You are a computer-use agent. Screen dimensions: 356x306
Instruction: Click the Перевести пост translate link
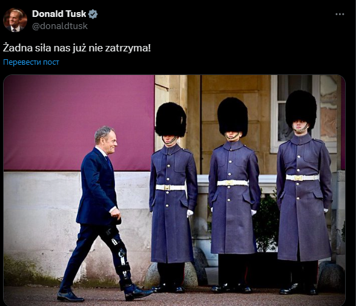pos(31,62)
